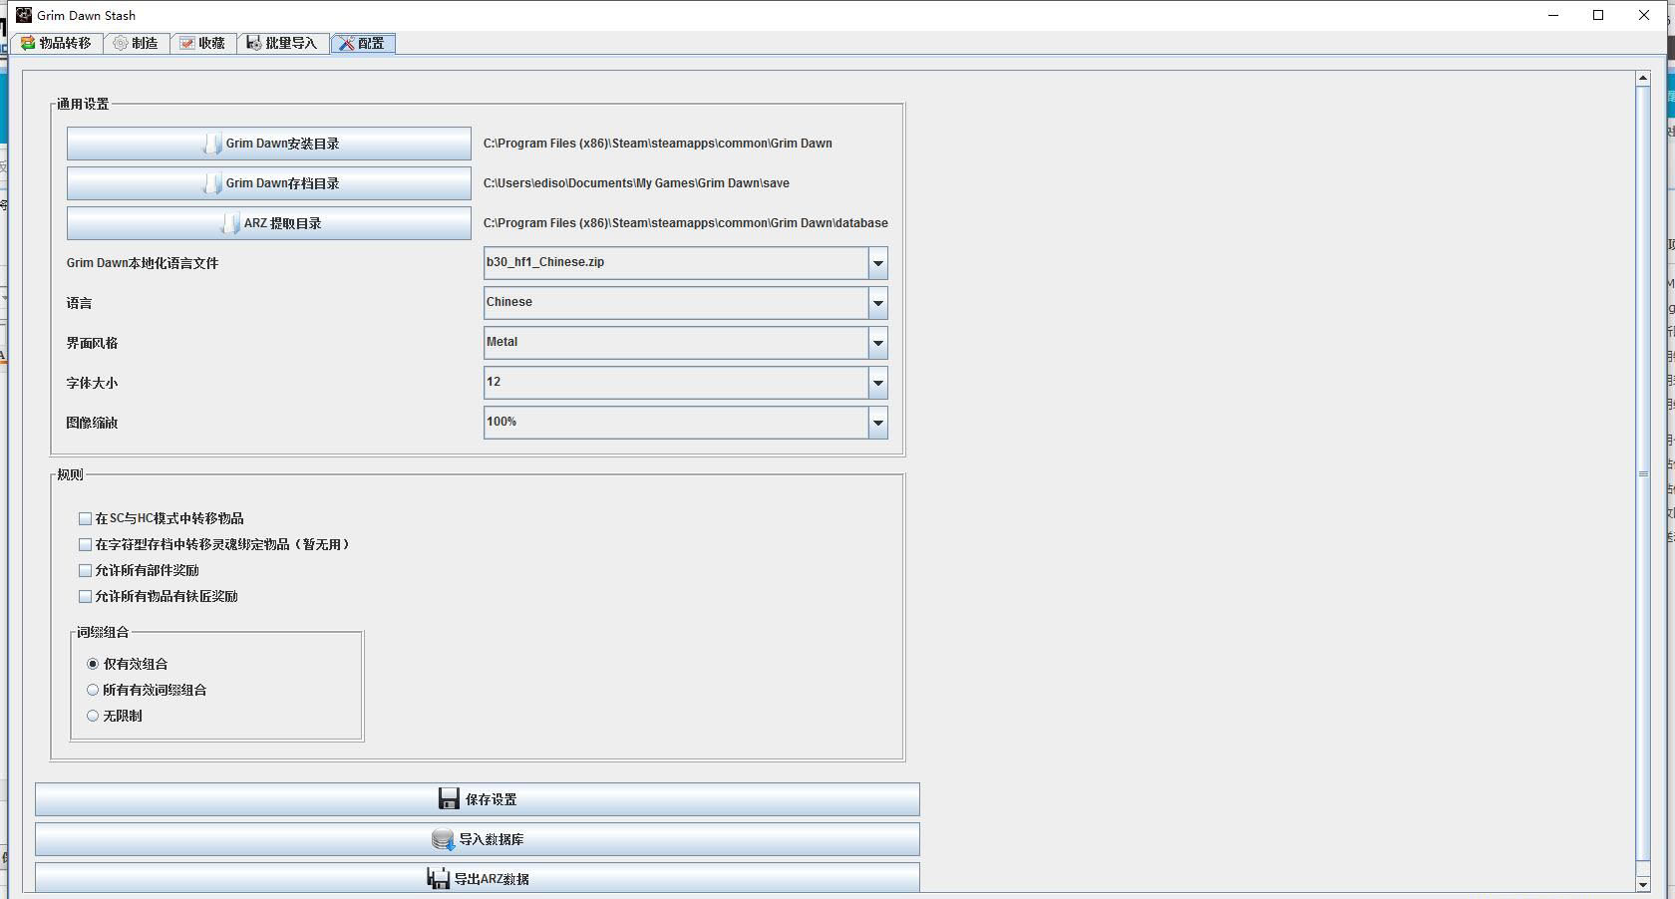Screen dimensions: 1675x899
Task: Click the icon on 批量导入 tab
Action: (253, 43)
